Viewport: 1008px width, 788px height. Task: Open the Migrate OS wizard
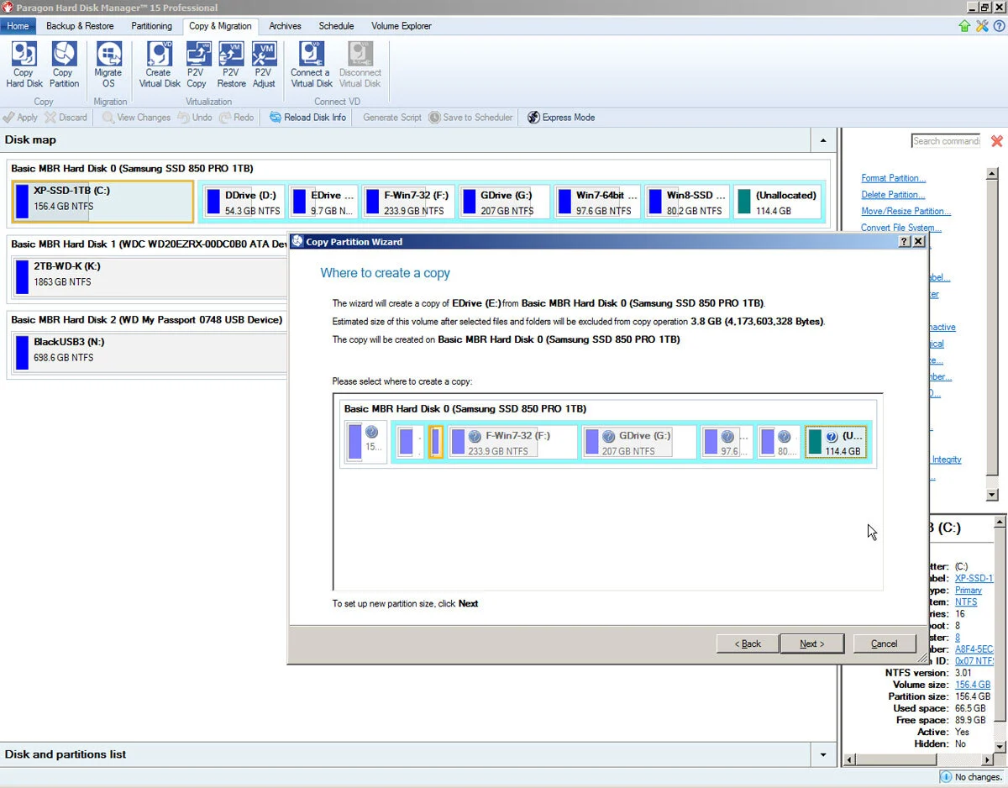[108, 65]
